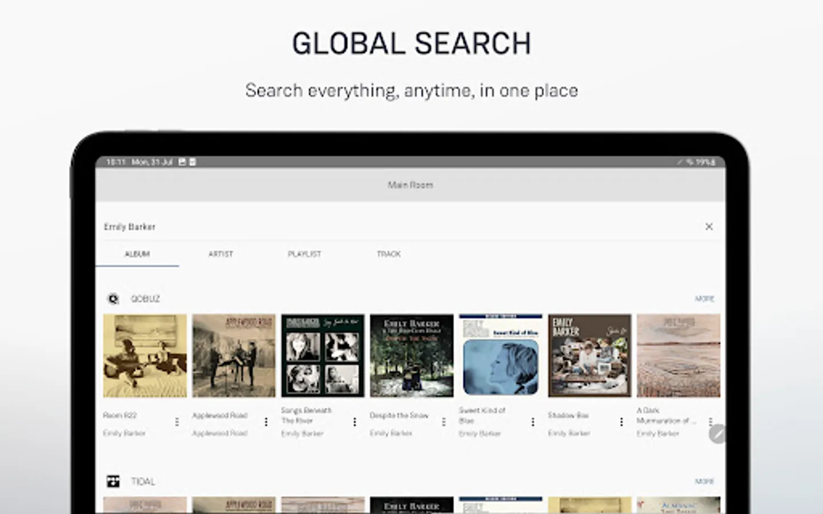The height and width of the screenshot is (514, 823).
Task: Switch to the ARTIST tab
Action: [221, 254]
